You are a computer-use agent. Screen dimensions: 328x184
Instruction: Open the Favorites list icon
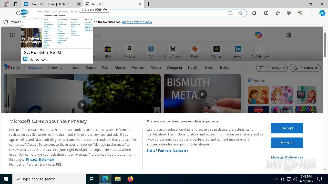point(278,13)
